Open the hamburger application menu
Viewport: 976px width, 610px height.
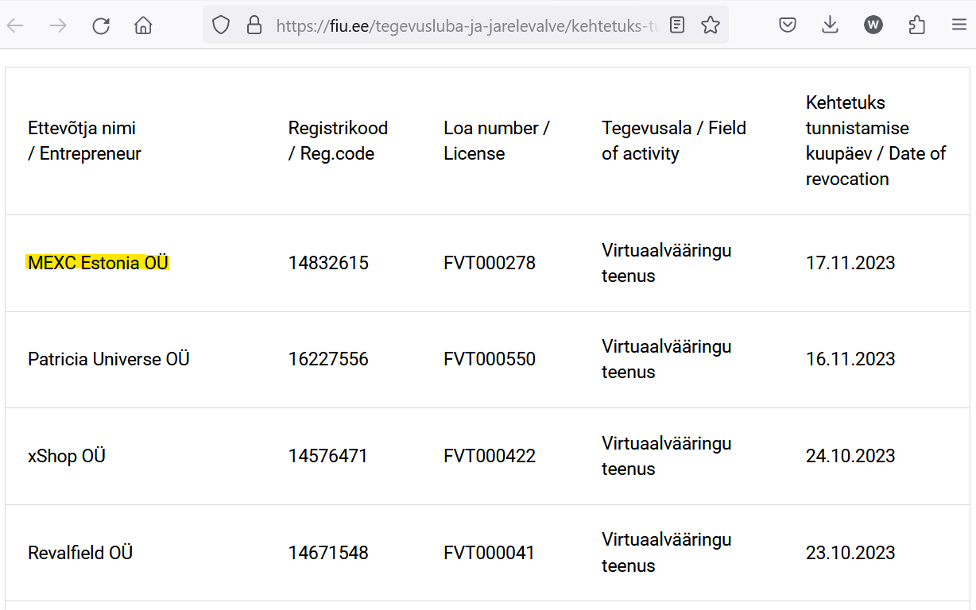959,25
